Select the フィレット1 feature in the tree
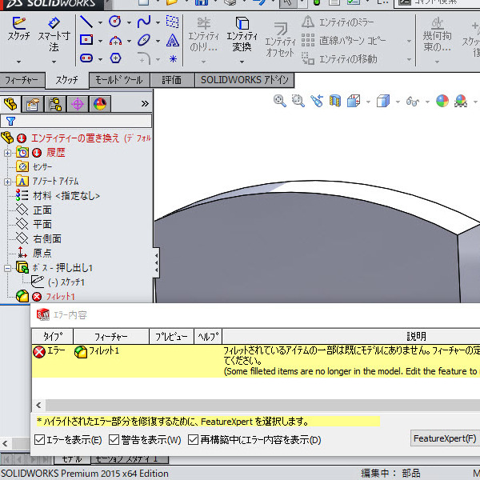 [x=60, y=297]
